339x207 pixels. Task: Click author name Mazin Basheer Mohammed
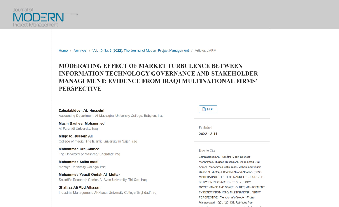pos(82,123)
